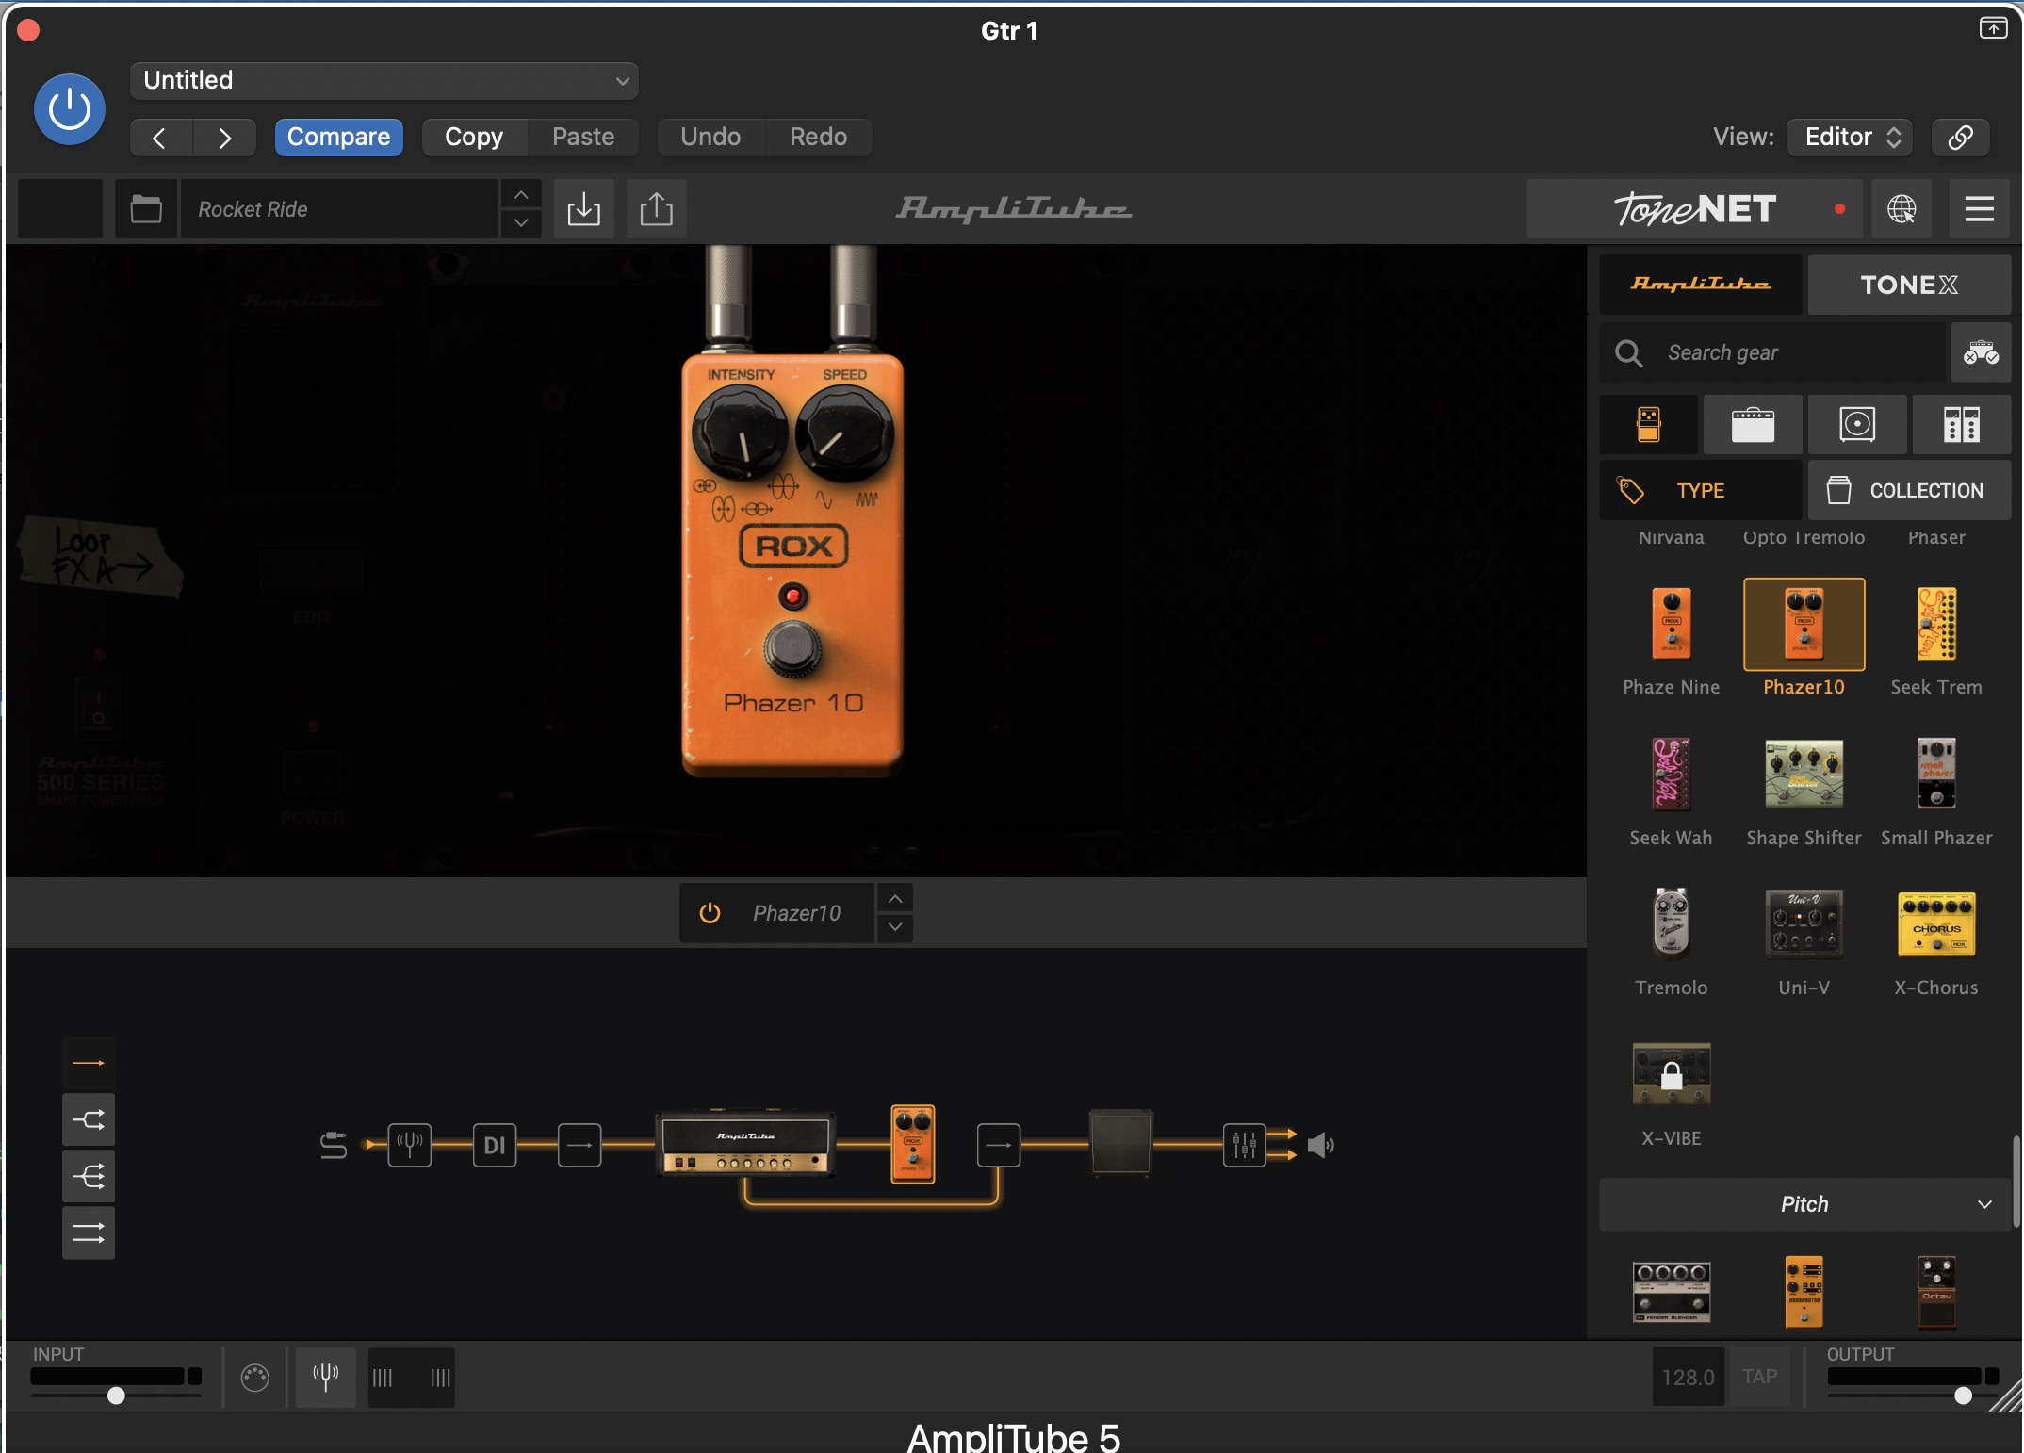2024x1453 pixels.
Task: Adjust the OUTPUT level slider handle
Action: tap(1963, 1396)
